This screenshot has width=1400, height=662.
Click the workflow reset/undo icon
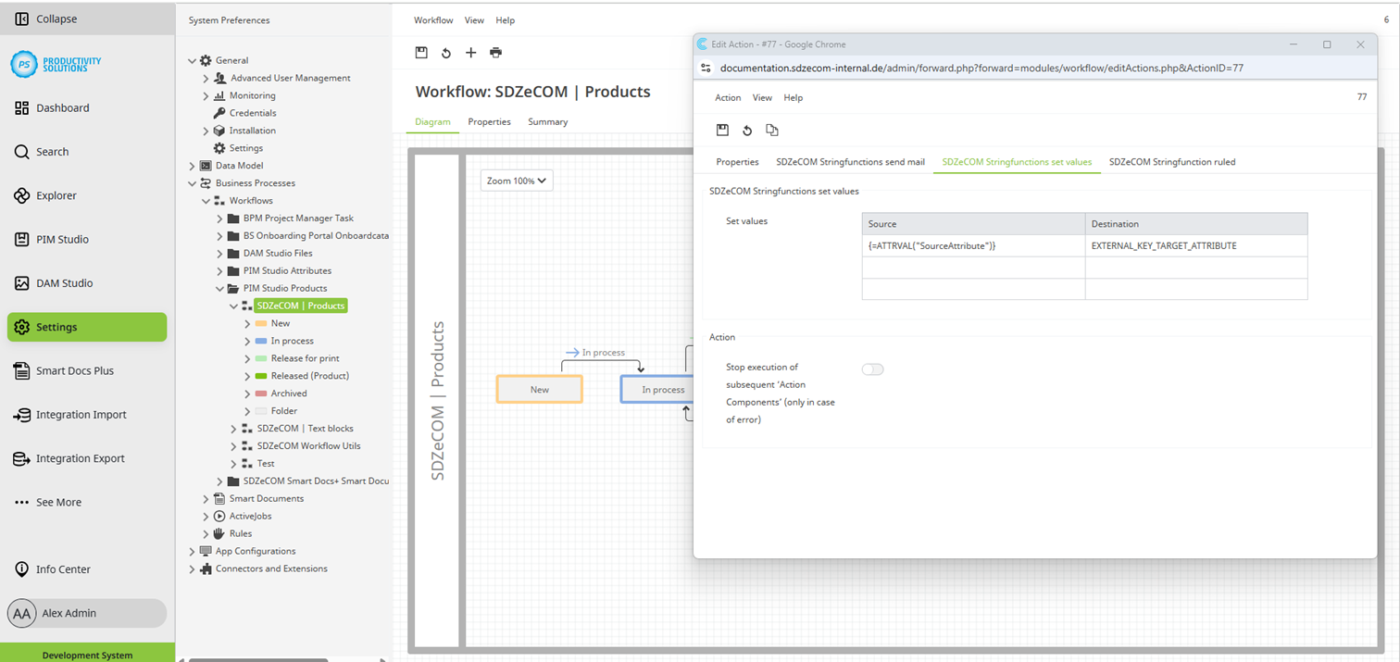[x=445, y=53]
